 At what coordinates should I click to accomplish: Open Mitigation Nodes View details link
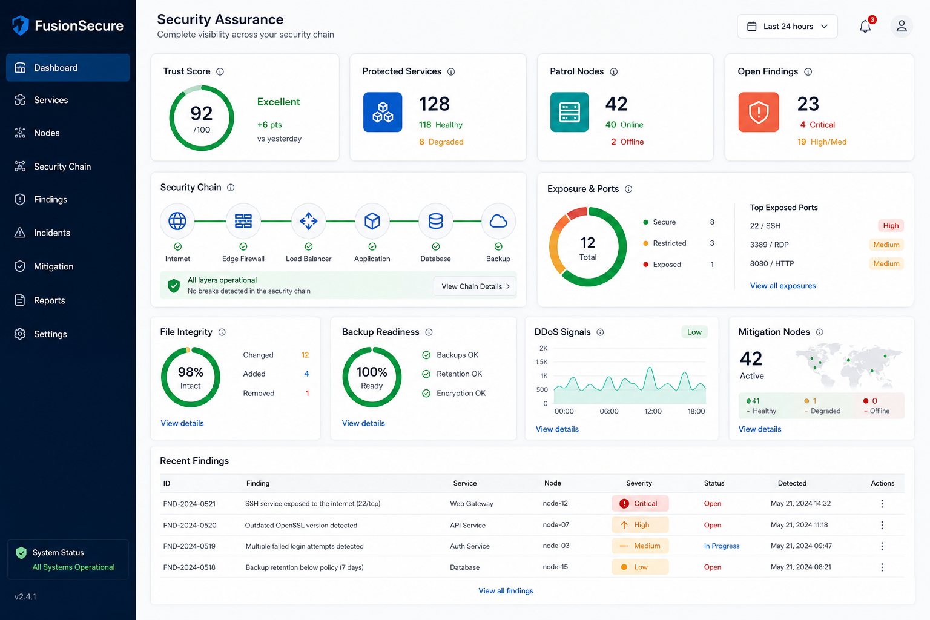760,429
